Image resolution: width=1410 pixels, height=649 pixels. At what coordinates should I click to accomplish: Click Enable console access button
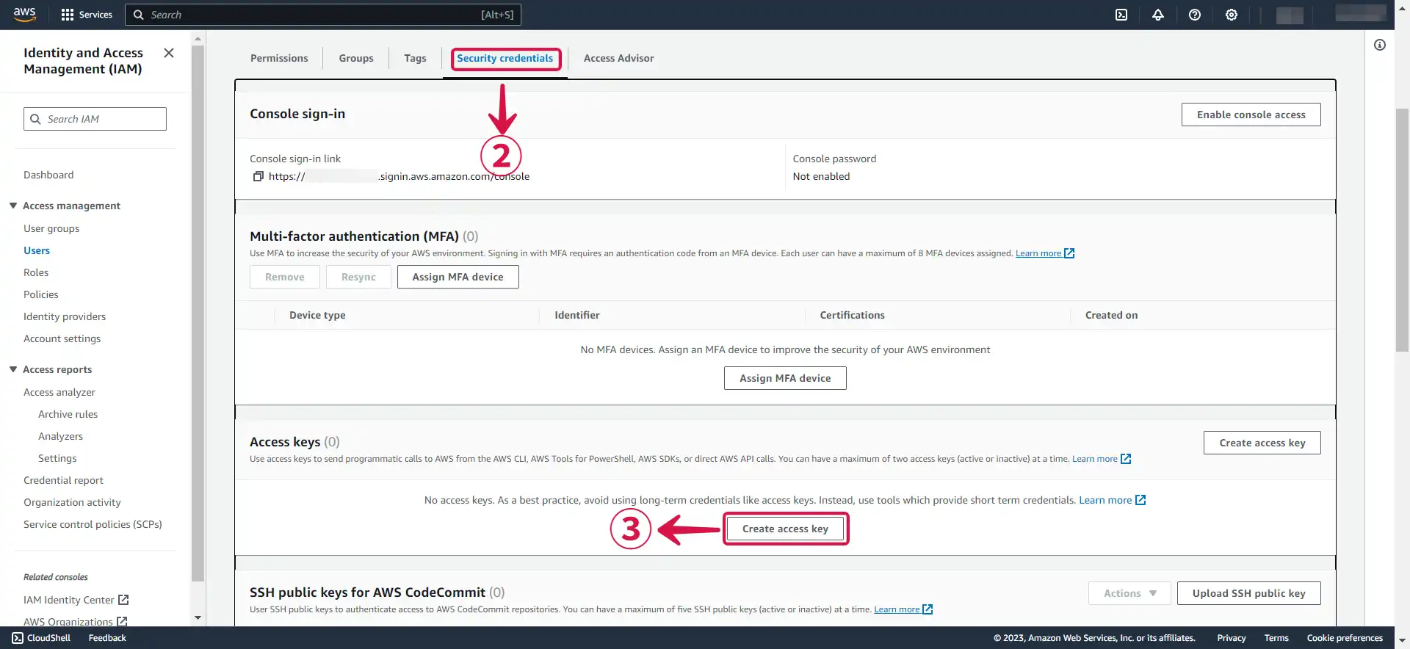pos(1251,115)
